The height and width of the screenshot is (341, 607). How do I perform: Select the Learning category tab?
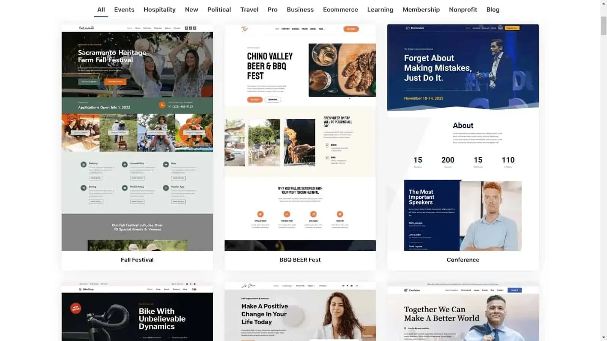pyautogui.click(x=380, y=9)
